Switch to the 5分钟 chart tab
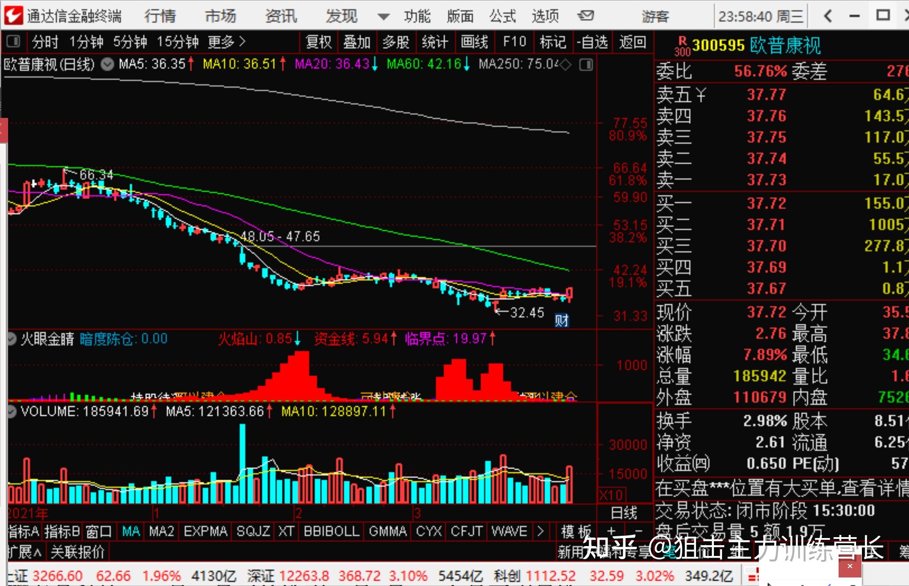Viewport: 909px width, 586px height. (130, 42)
